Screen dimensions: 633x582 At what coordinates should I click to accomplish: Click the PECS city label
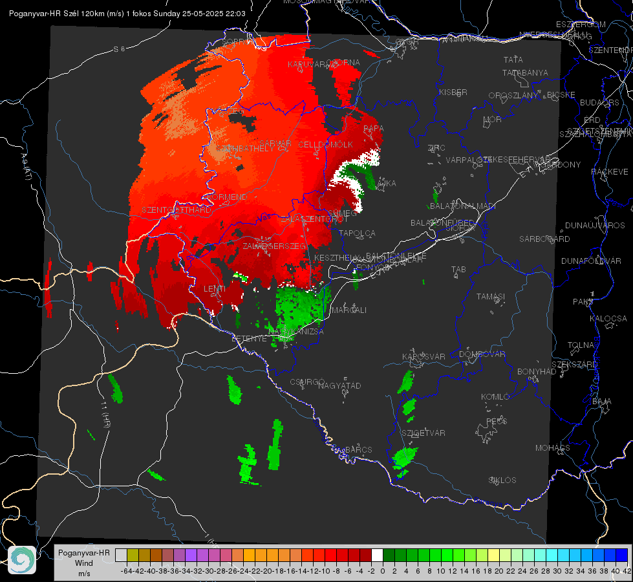[x=496, y=421]
